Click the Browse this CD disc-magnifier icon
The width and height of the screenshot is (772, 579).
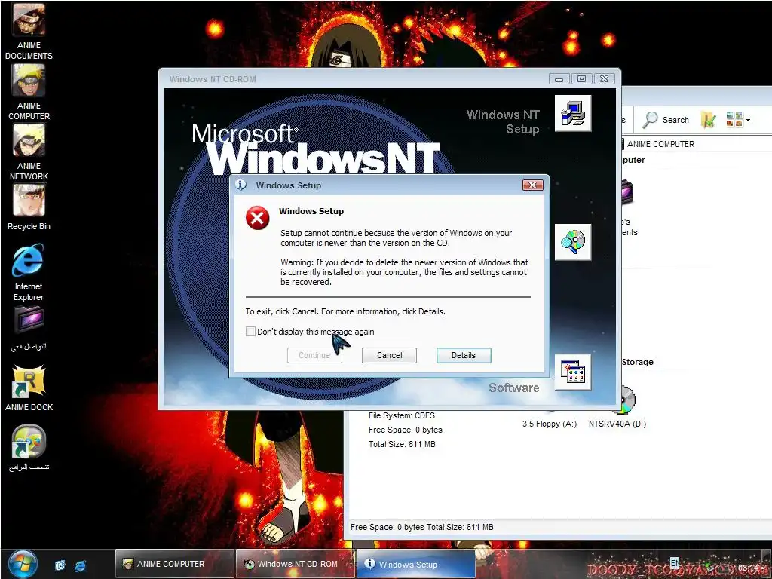point(573,242)
